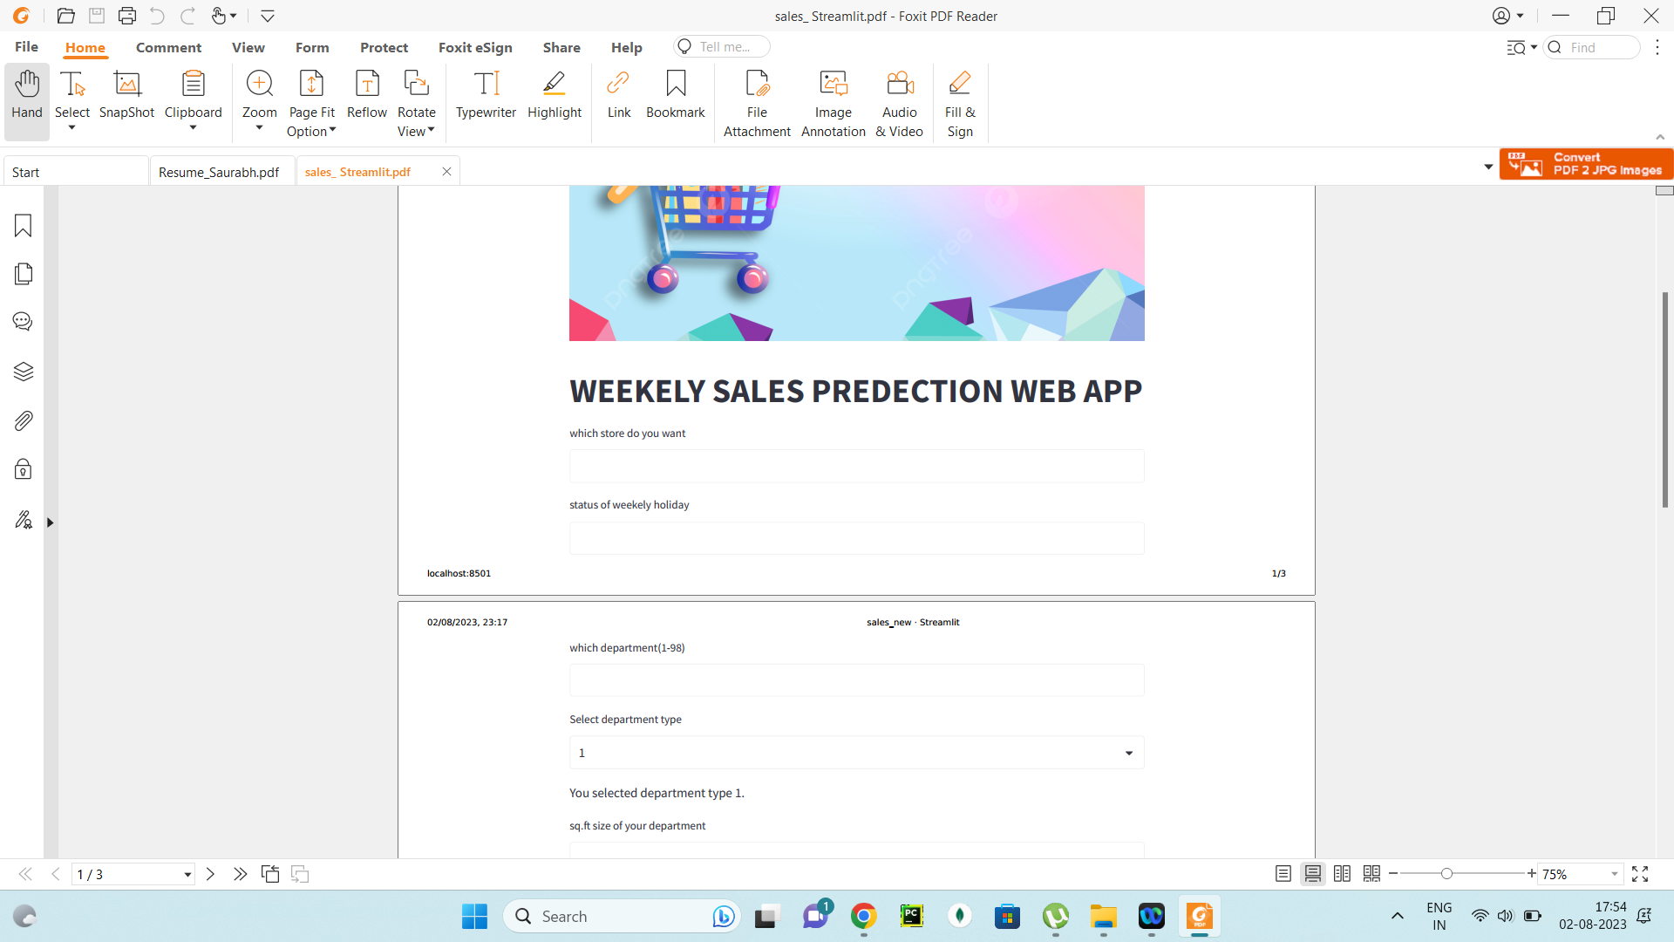Click the SnapShot tool icon
Viewport: 1674px width, 942px height.
tap(126, 95)
